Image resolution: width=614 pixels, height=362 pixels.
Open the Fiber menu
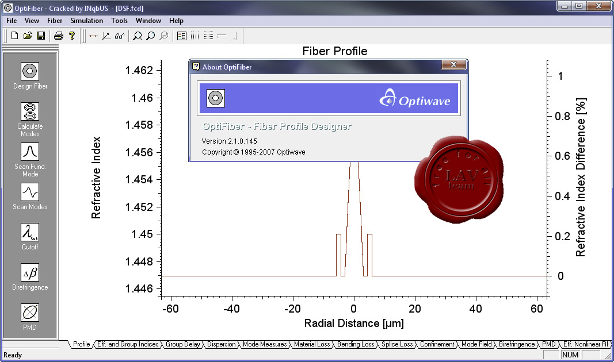[55, 21]
